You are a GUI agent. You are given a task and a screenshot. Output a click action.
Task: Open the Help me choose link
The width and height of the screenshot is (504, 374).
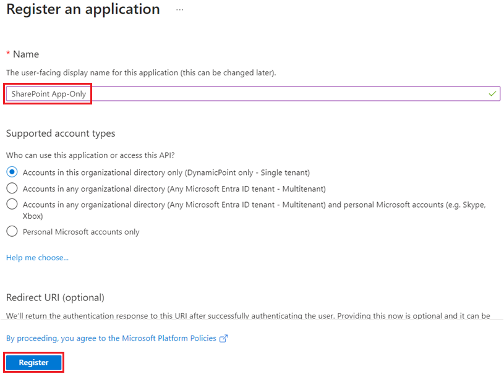point(37,258)
